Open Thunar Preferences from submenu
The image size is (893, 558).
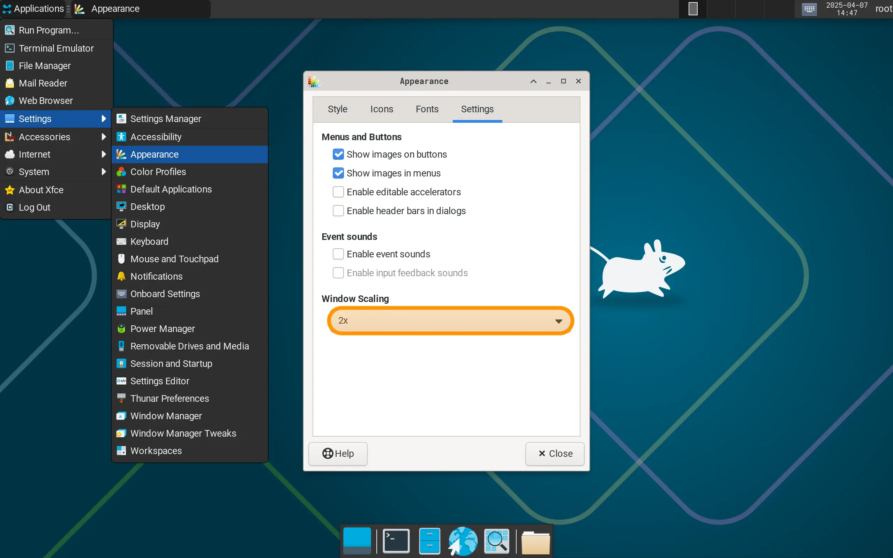click(190, 398)
